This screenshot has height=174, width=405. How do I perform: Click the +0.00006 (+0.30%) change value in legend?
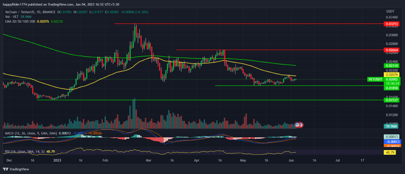tap(134, 12)
